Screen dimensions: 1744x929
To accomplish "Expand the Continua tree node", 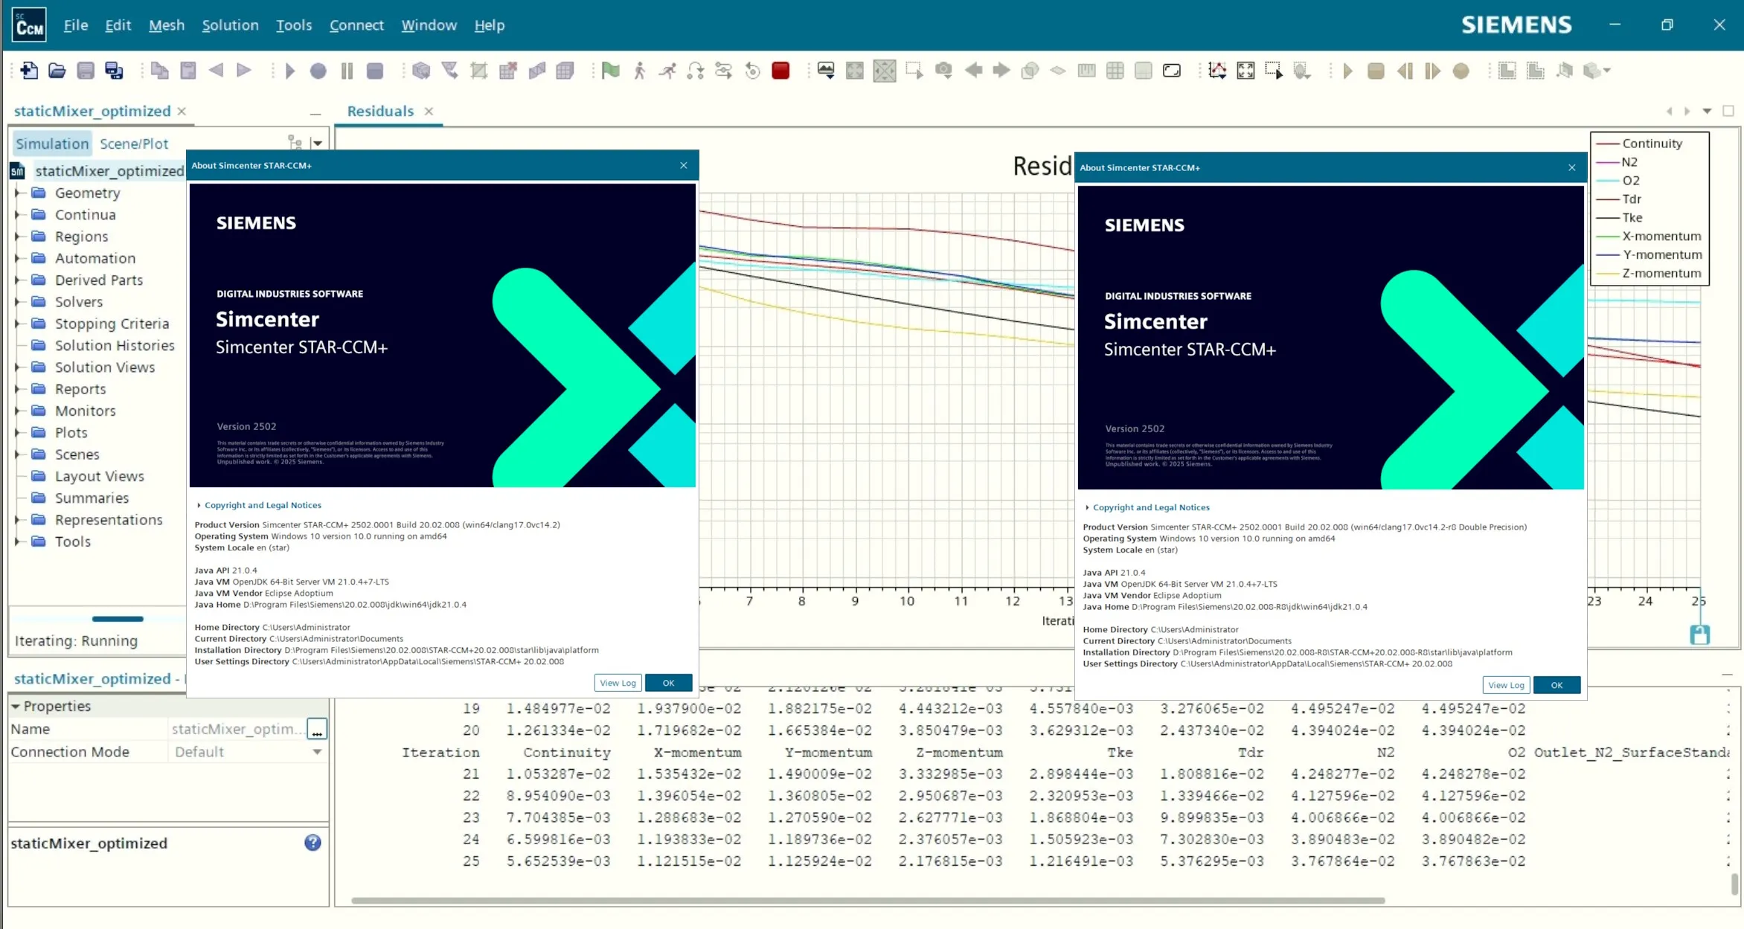I will [17, 215].
